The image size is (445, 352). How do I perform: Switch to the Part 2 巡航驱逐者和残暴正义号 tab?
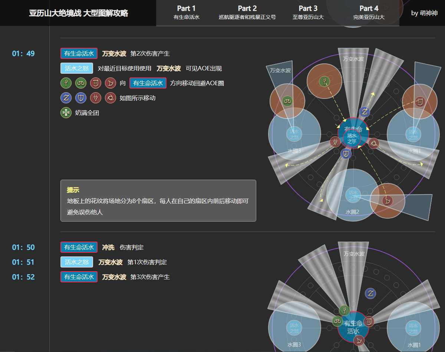click(247, 13)
